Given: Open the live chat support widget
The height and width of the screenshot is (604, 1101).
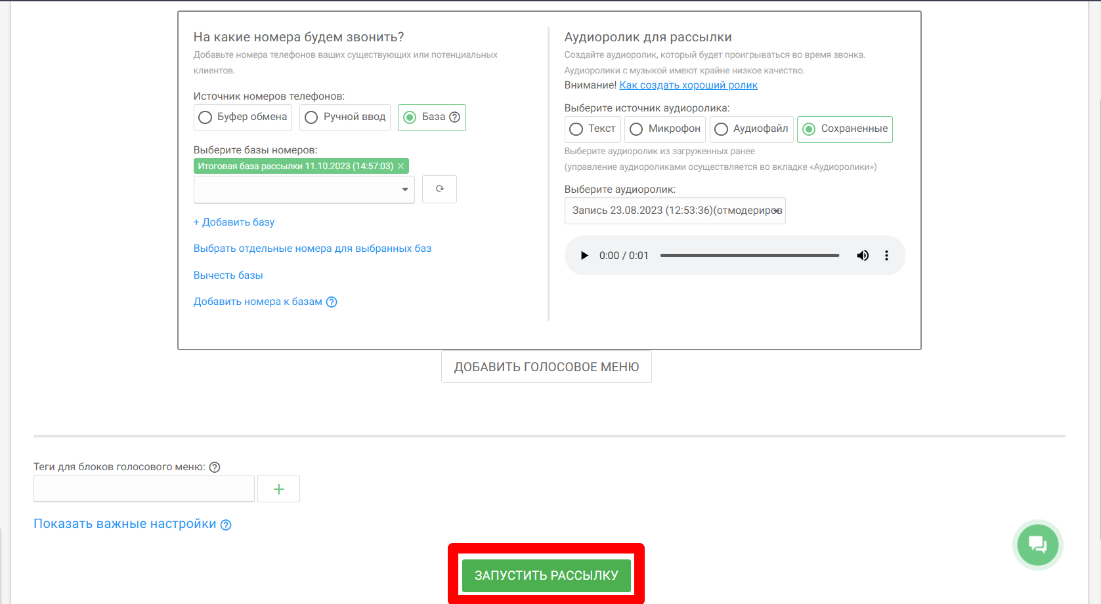Looking at the screenshot, I should pos(1037,544).
